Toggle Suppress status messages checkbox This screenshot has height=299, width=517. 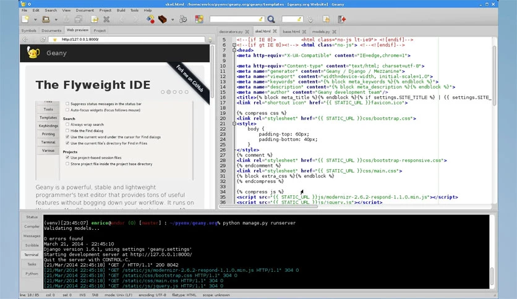coord(67,104)
